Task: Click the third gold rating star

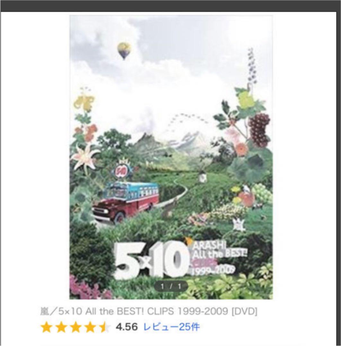Action: tap(76, 327)
